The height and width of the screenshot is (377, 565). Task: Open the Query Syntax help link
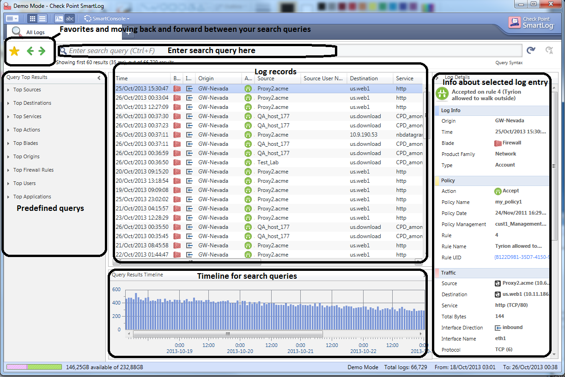[509, 63]
